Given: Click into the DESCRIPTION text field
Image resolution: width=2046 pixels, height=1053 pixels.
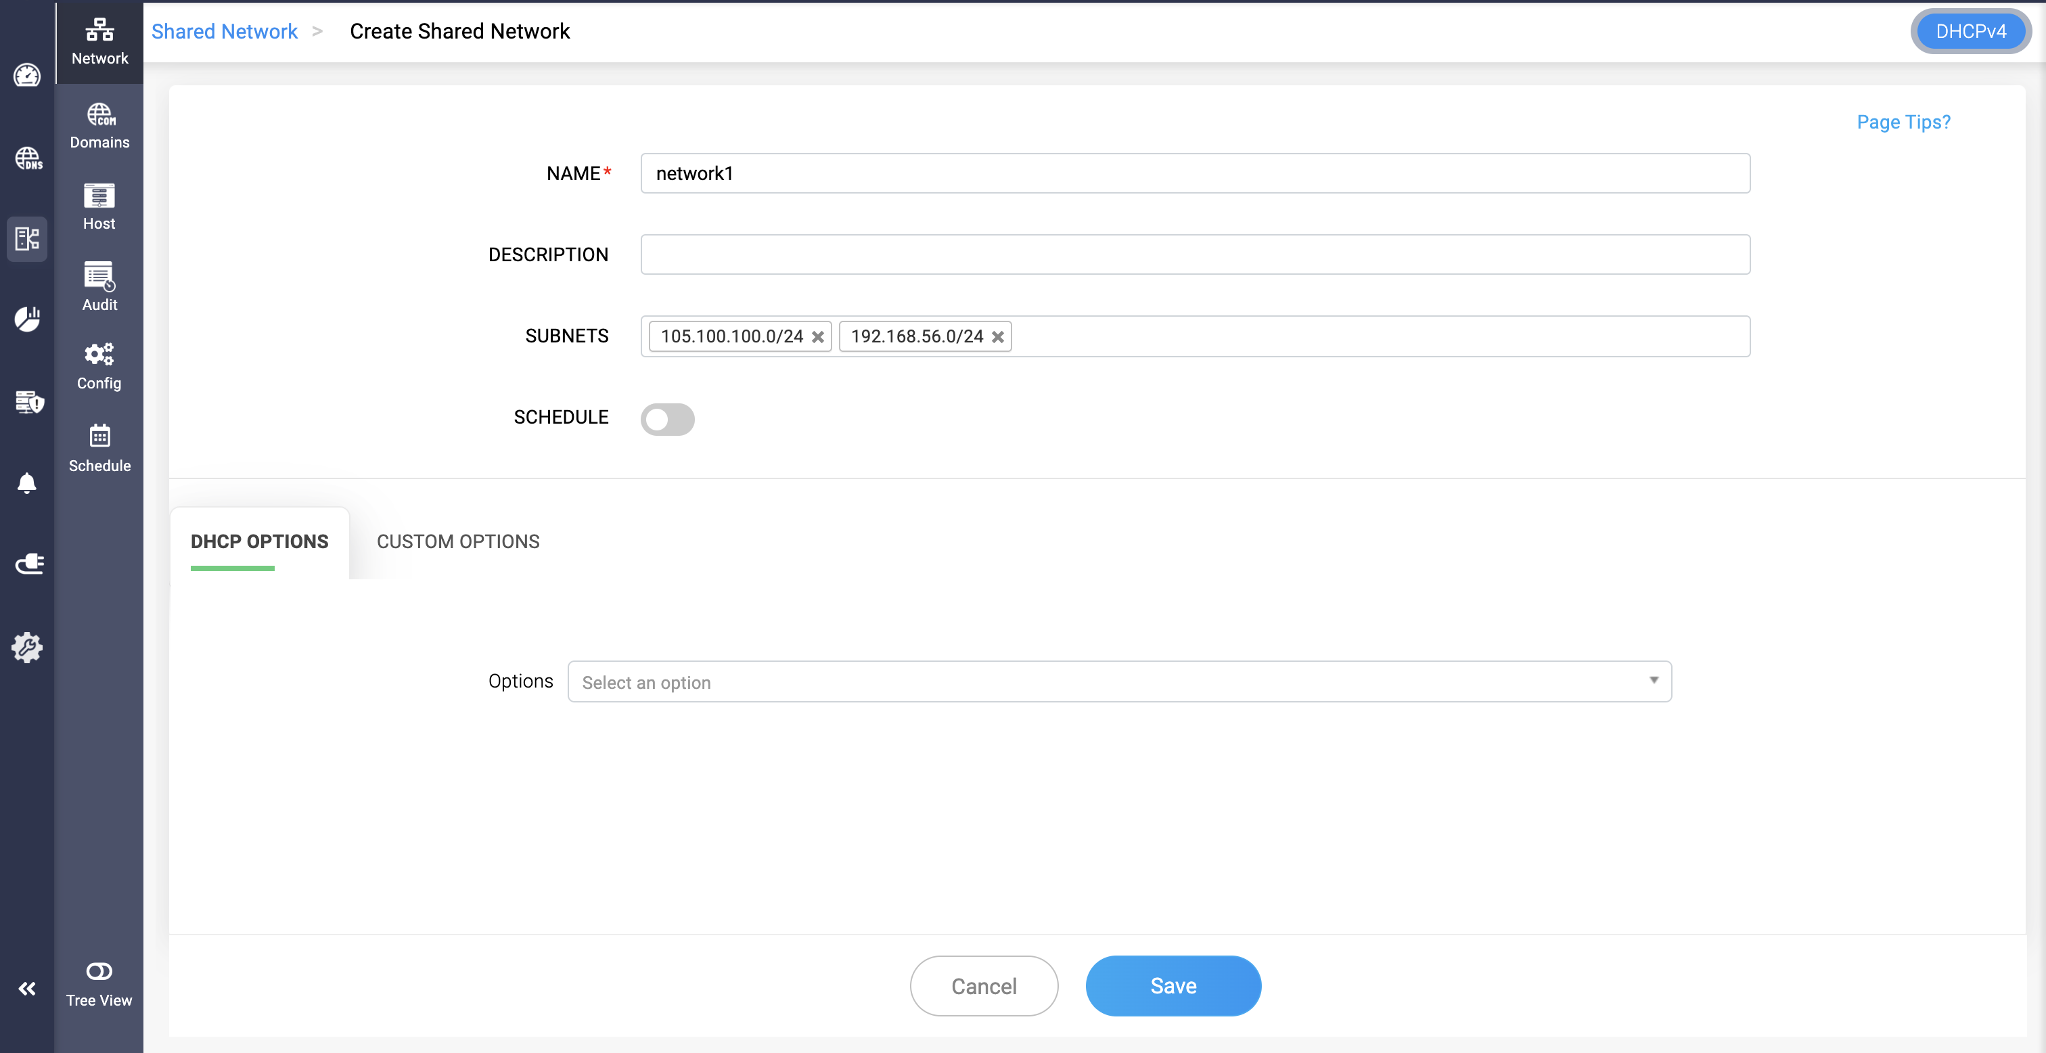Looking at the screenshot, I should [x=1195, y=254].
